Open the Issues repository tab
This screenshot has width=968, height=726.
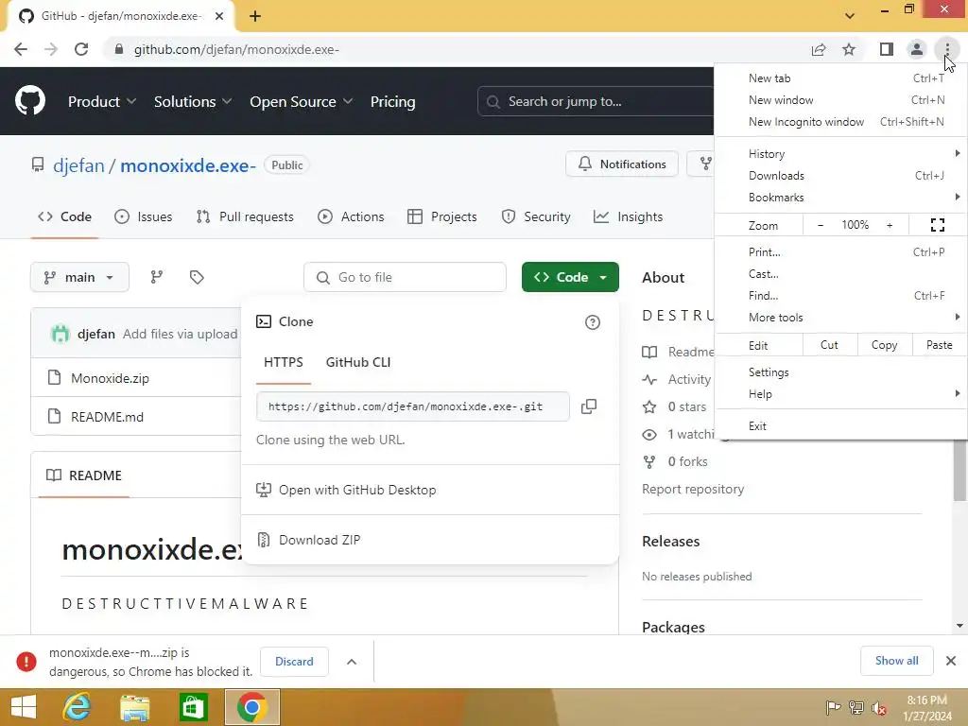[x=144, y=216]
